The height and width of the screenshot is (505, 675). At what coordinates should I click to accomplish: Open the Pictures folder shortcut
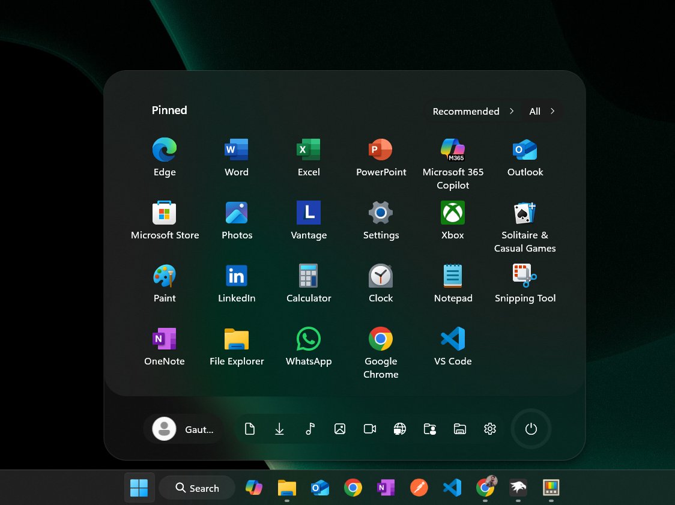pyautogui.click(x=340, y=429)
